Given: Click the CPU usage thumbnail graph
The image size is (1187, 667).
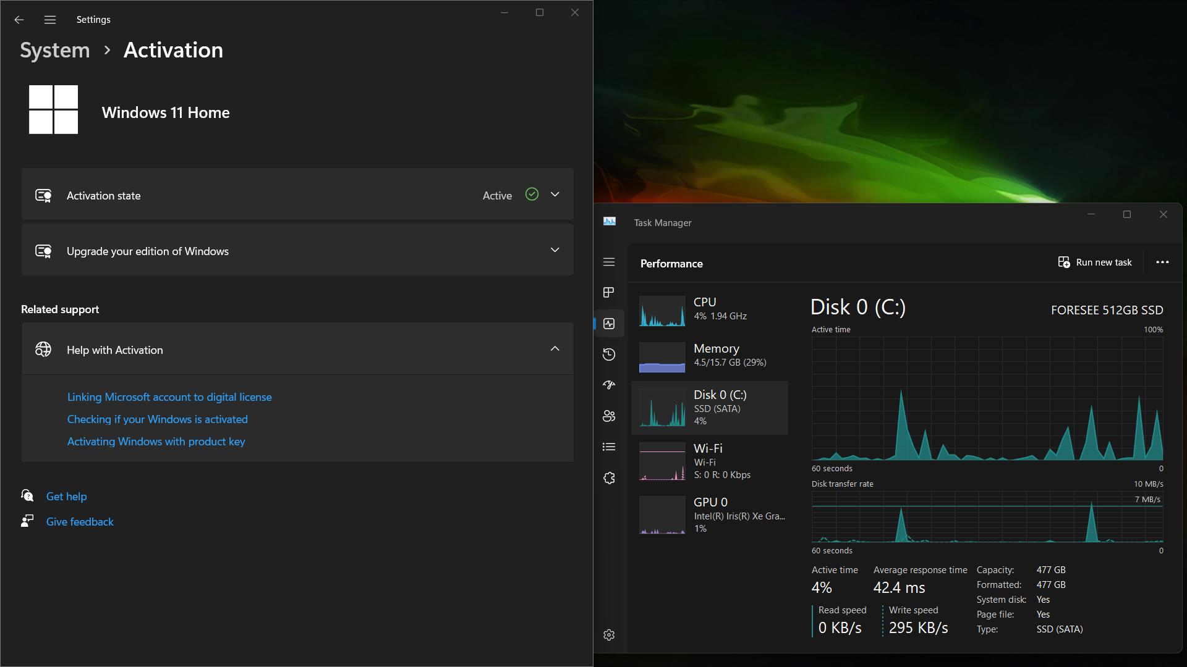Looking at the screenshot, I should pyautogui.click(x=662, y=311).
